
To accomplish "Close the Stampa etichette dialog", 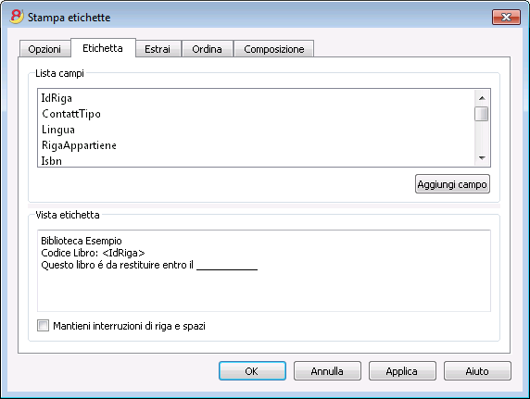I will (x=506, y=17).
